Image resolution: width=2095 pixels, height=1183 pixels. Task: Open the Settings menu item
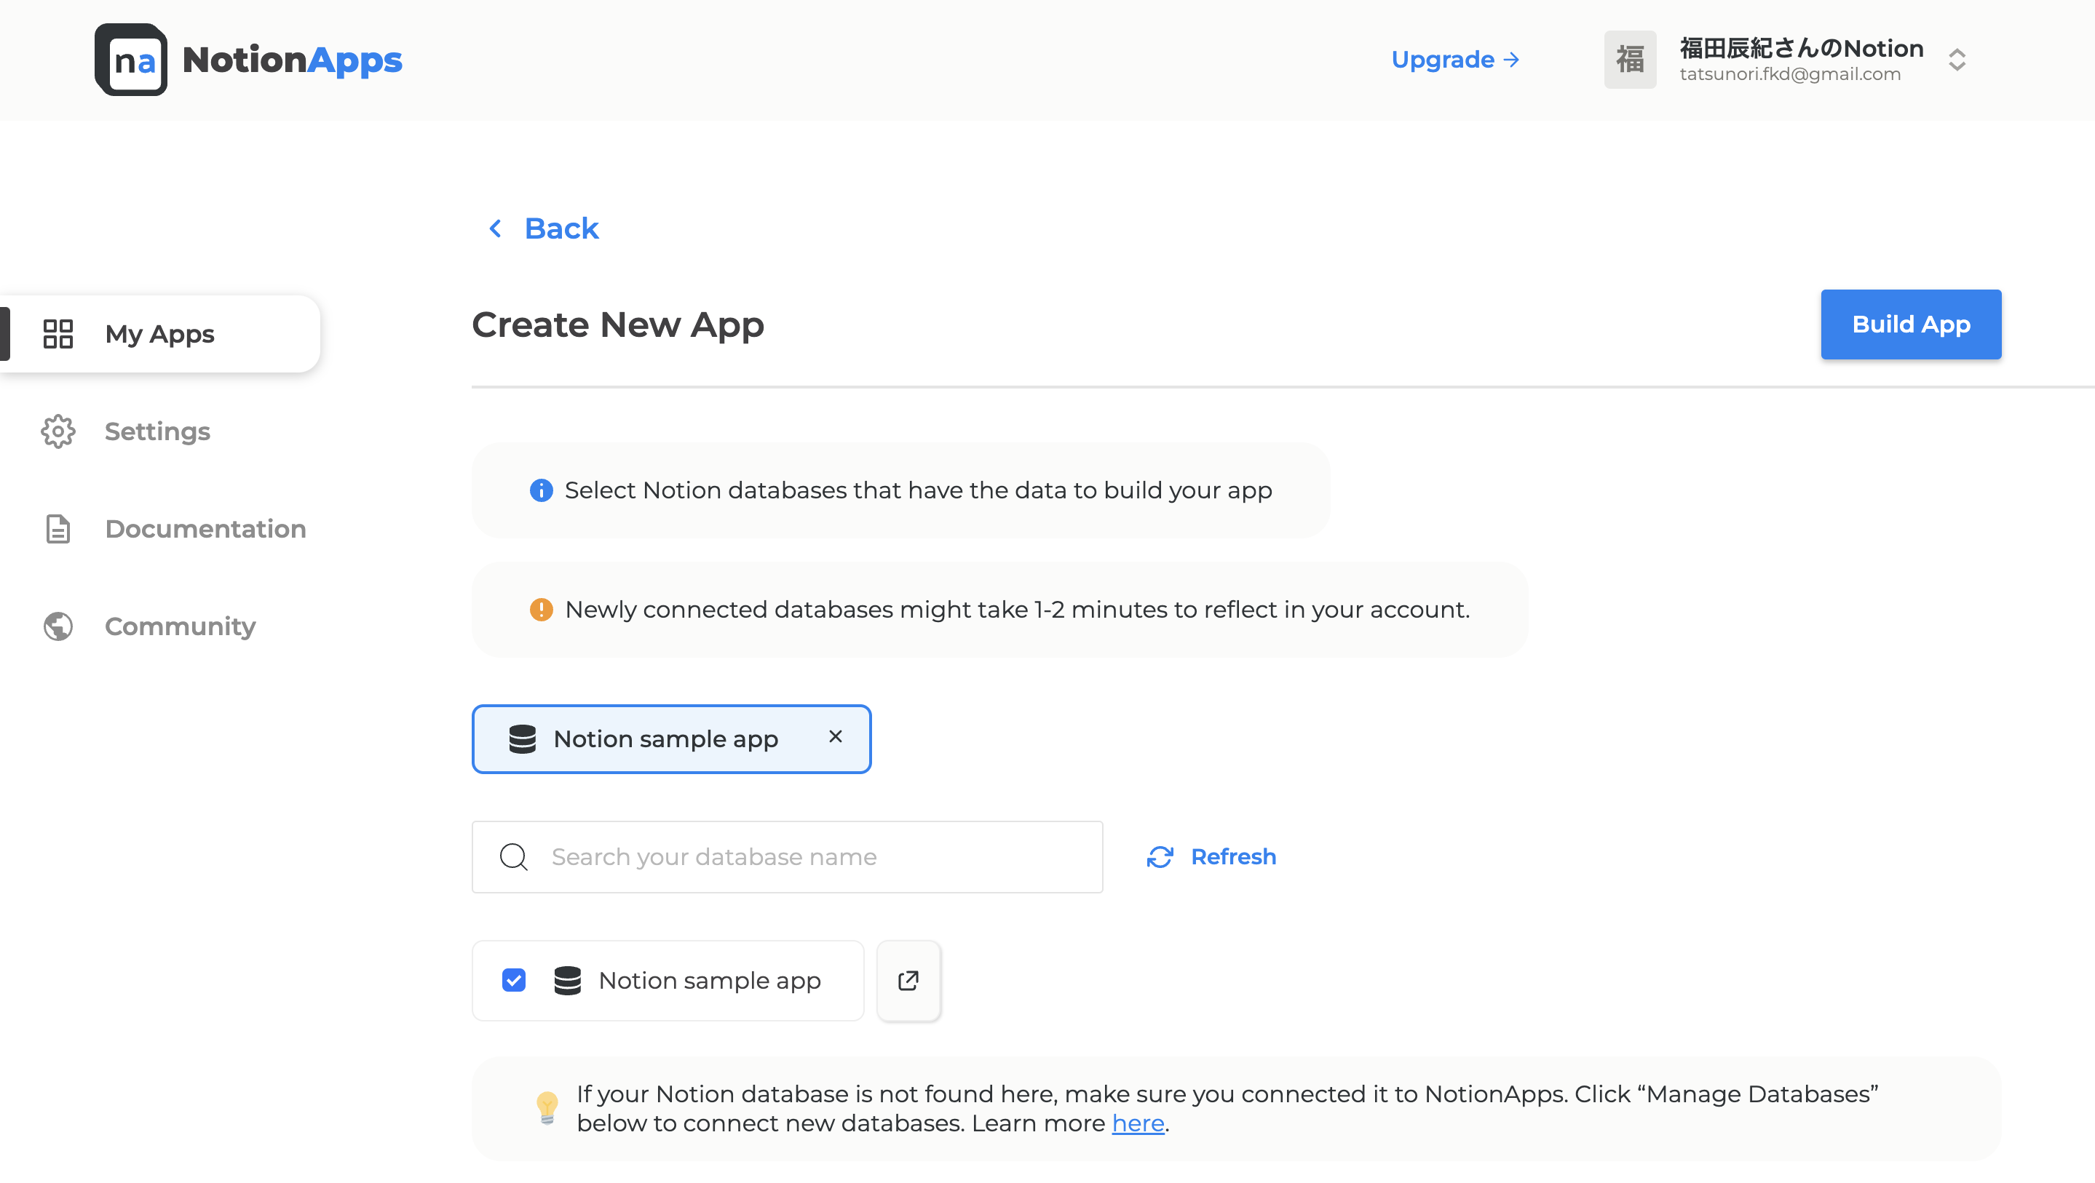(x=157, y=431)
